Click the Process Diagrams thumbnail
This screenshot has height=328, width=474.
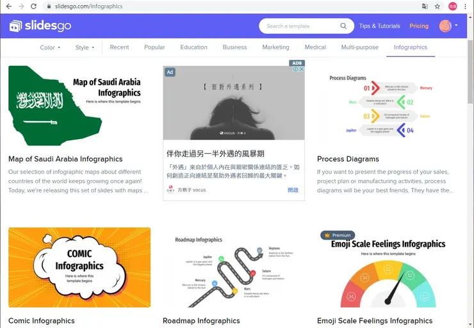pyautogui.click(x=388, y=106)
